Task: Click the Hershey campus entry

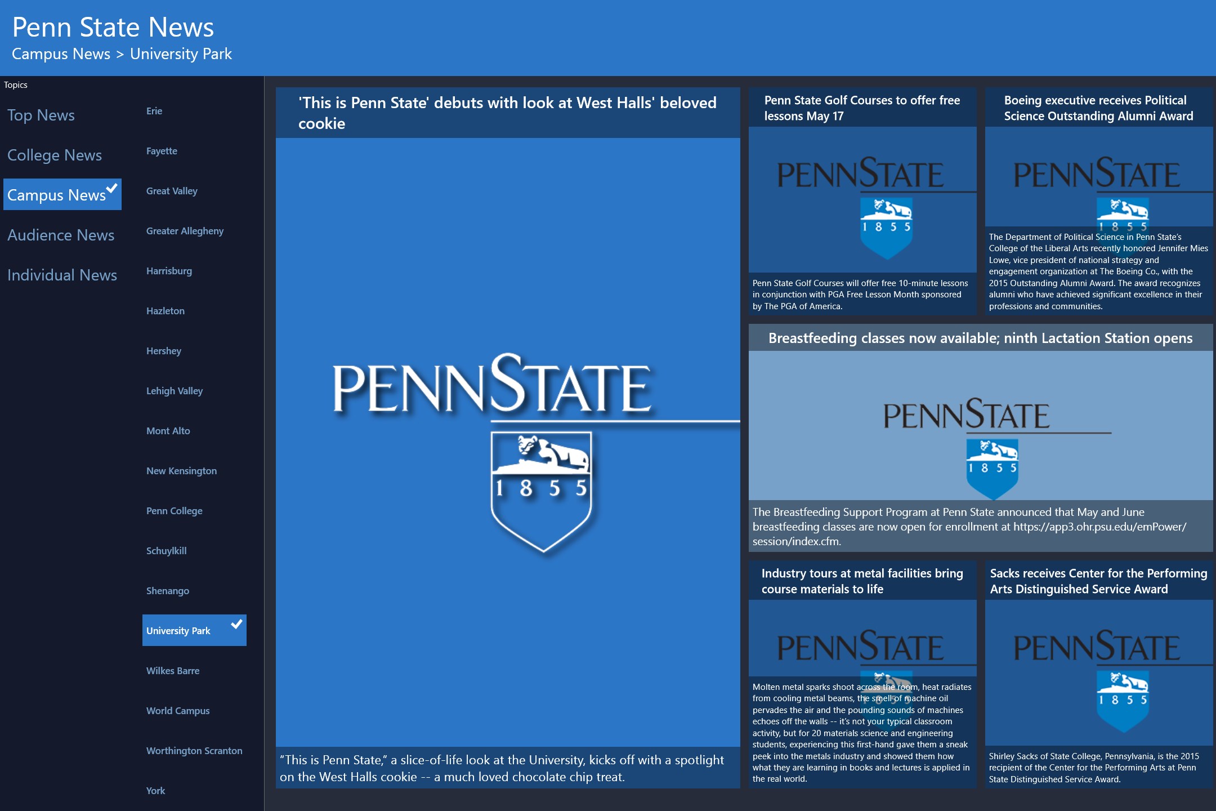Action: point(164,351)
